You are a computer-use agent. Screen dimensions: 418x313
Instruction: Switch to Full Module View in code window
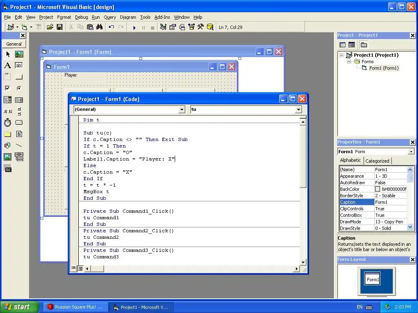[80, 269]
